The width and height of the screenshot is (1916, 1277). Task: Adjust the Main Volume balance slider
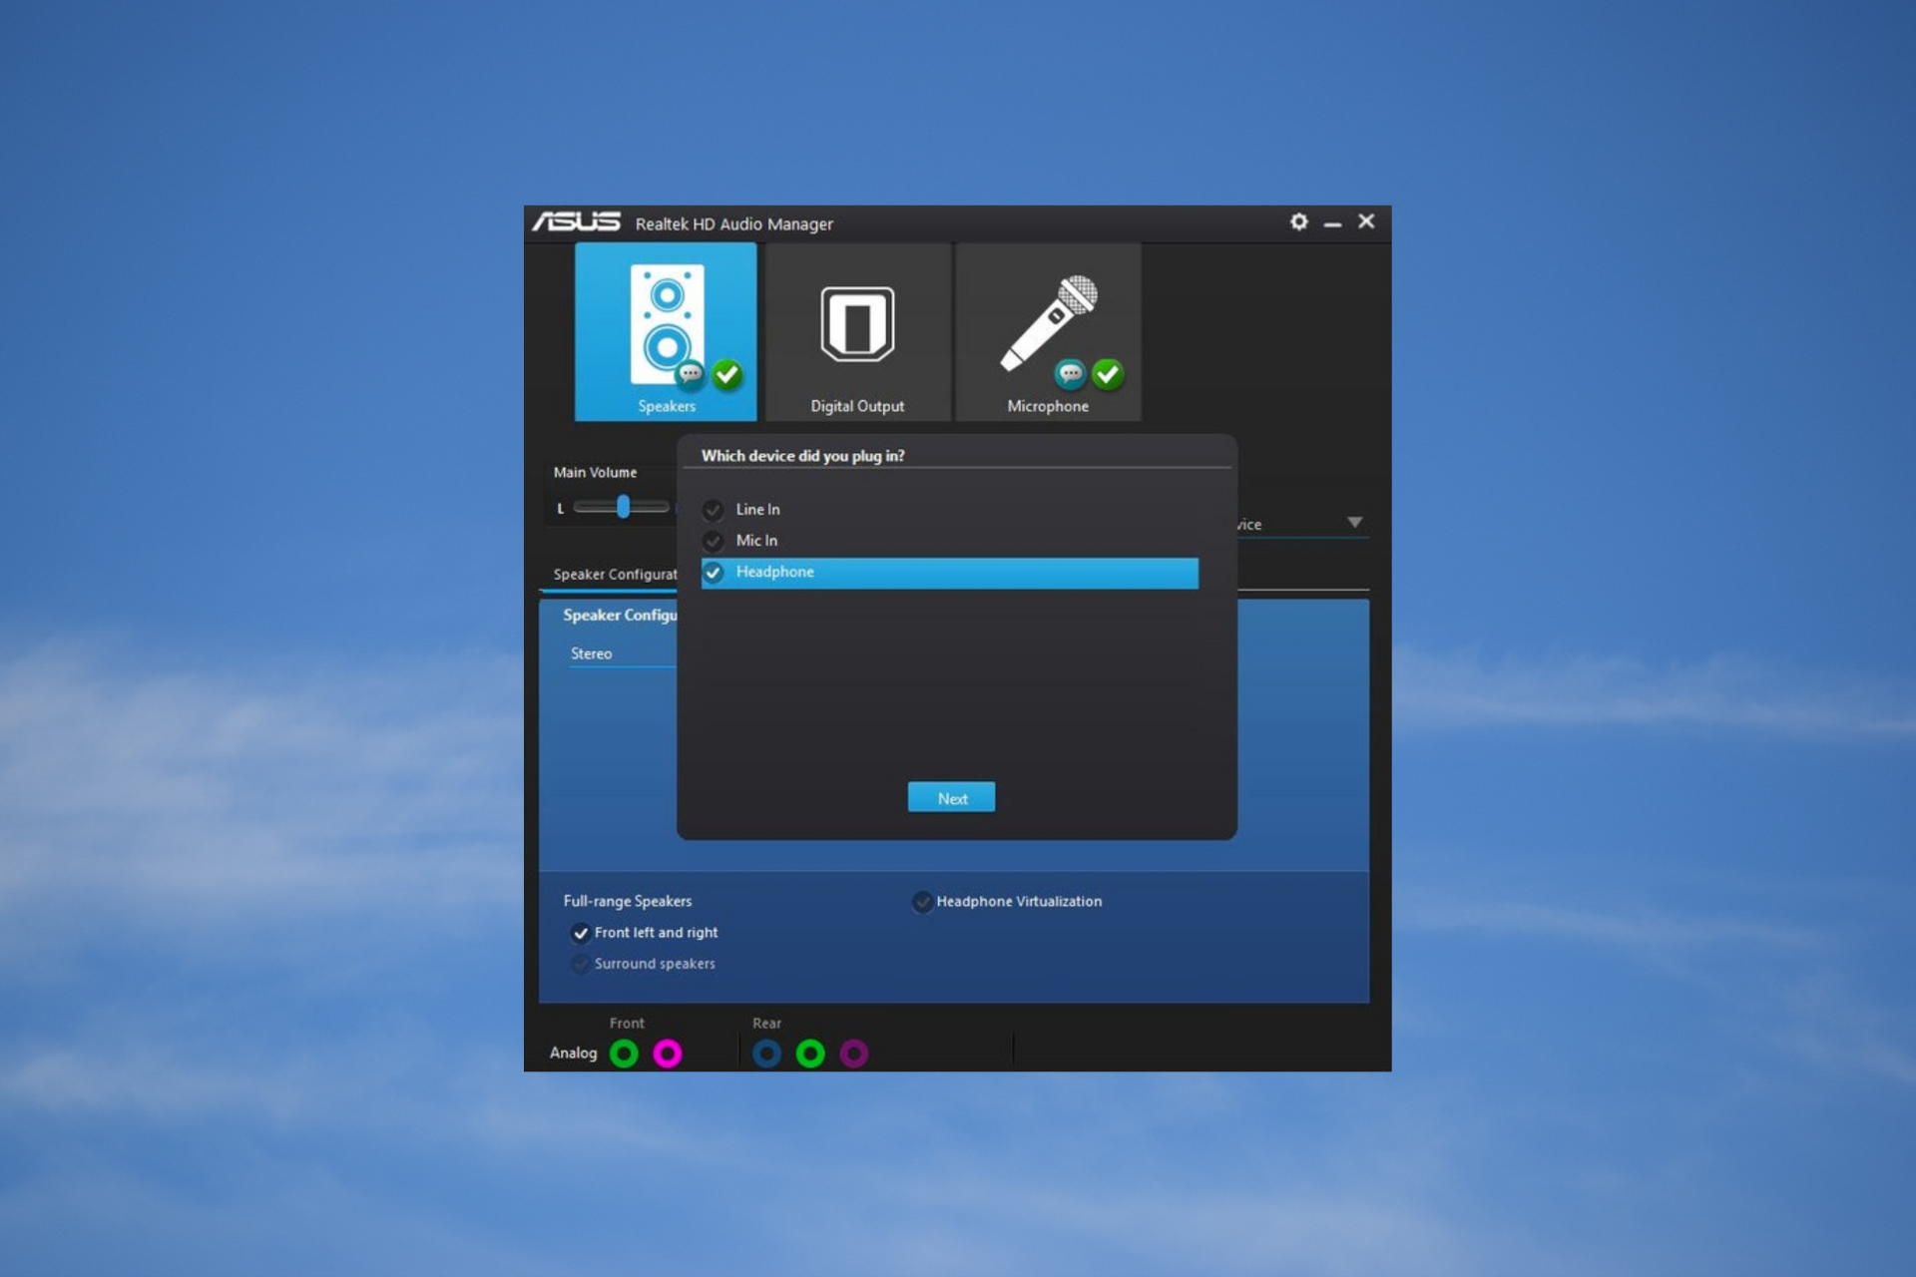click(x=623, y=507)
